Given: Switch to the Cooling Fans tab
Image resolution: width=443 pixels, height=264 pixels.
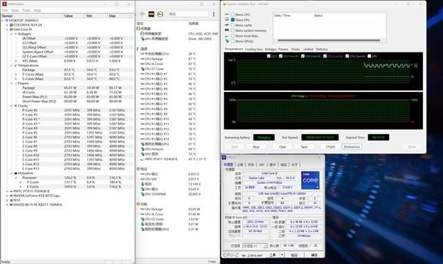Looking at the screenshot, I should 254,49.
